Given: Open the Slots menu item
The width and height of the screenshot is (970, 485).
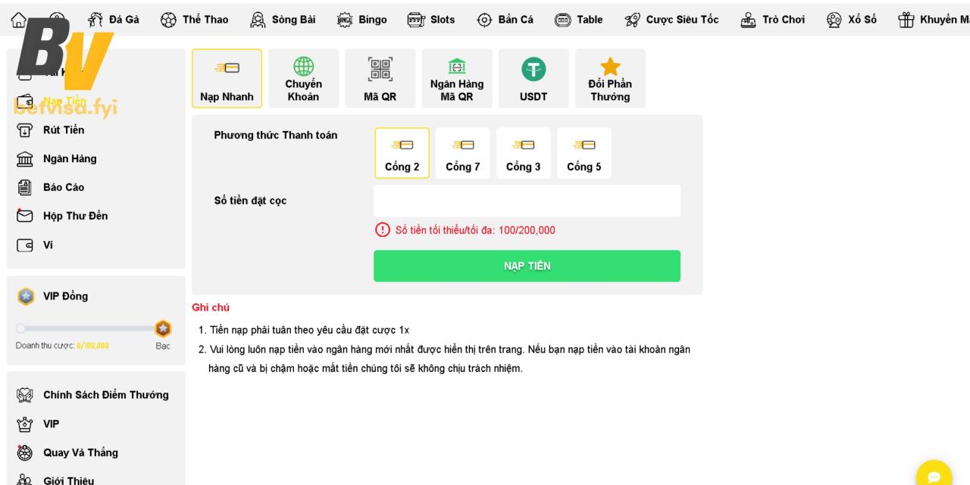Looking at the screenshot, I should click(x=431, y=20).
